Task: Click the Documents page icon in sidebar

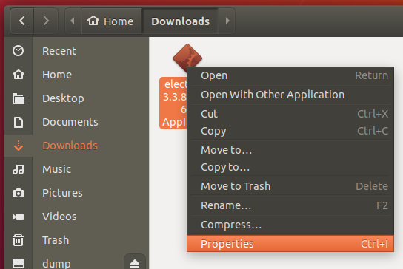Action: pos(19,122)
